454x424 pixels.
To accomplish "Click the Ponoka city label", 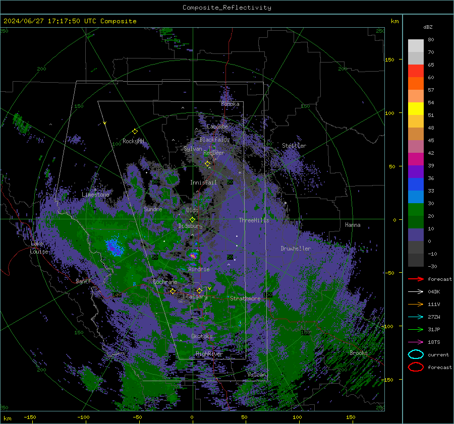I will pyautogui.click(x=230, y=104).
